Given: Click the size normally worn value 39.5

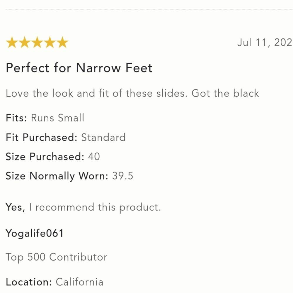Looking at the screenshot, I should 122,176.
